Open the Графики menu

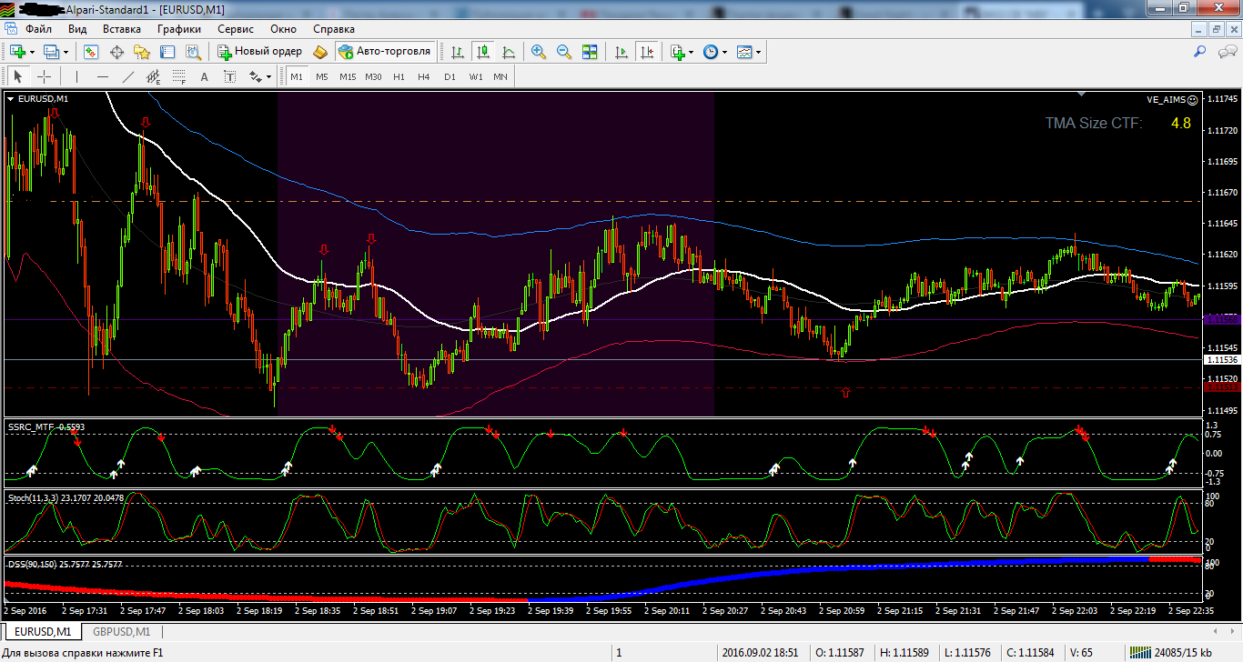(x=178, y=29)
